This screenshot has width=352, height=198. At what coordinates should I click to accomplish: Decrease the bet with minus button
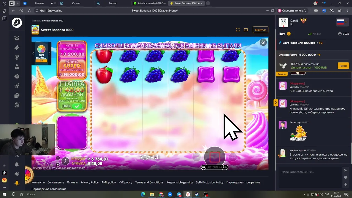click(196, 157)
